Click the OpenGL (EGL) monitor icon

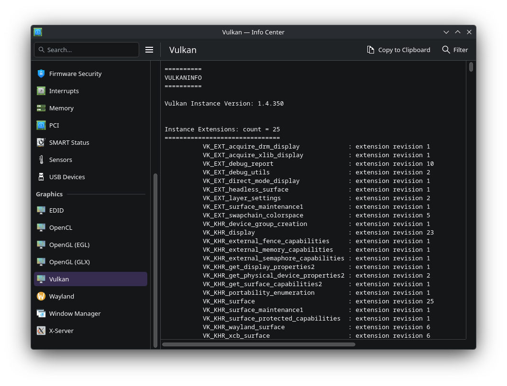coord(41,245)
